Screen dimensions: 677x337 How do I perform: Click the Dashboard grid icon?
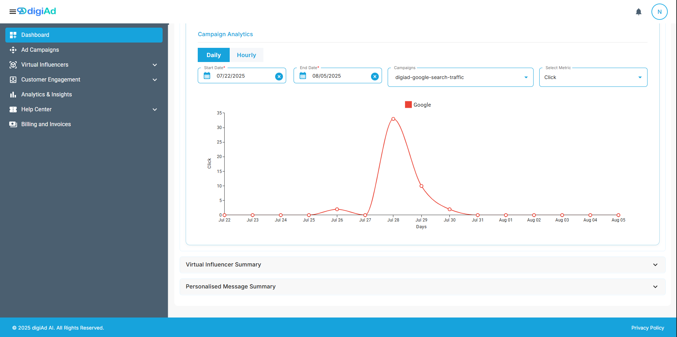[13, 35]
